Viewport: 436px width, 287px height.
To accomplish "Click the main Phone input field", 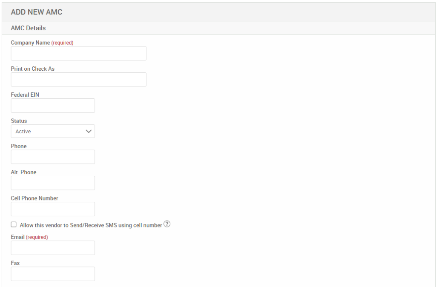I will tap(53, 157).
